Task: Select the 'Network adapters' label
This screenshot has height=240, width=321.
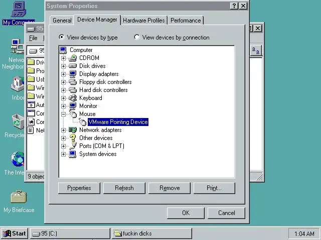Action: pyautogui.click(x=100, y=130)
